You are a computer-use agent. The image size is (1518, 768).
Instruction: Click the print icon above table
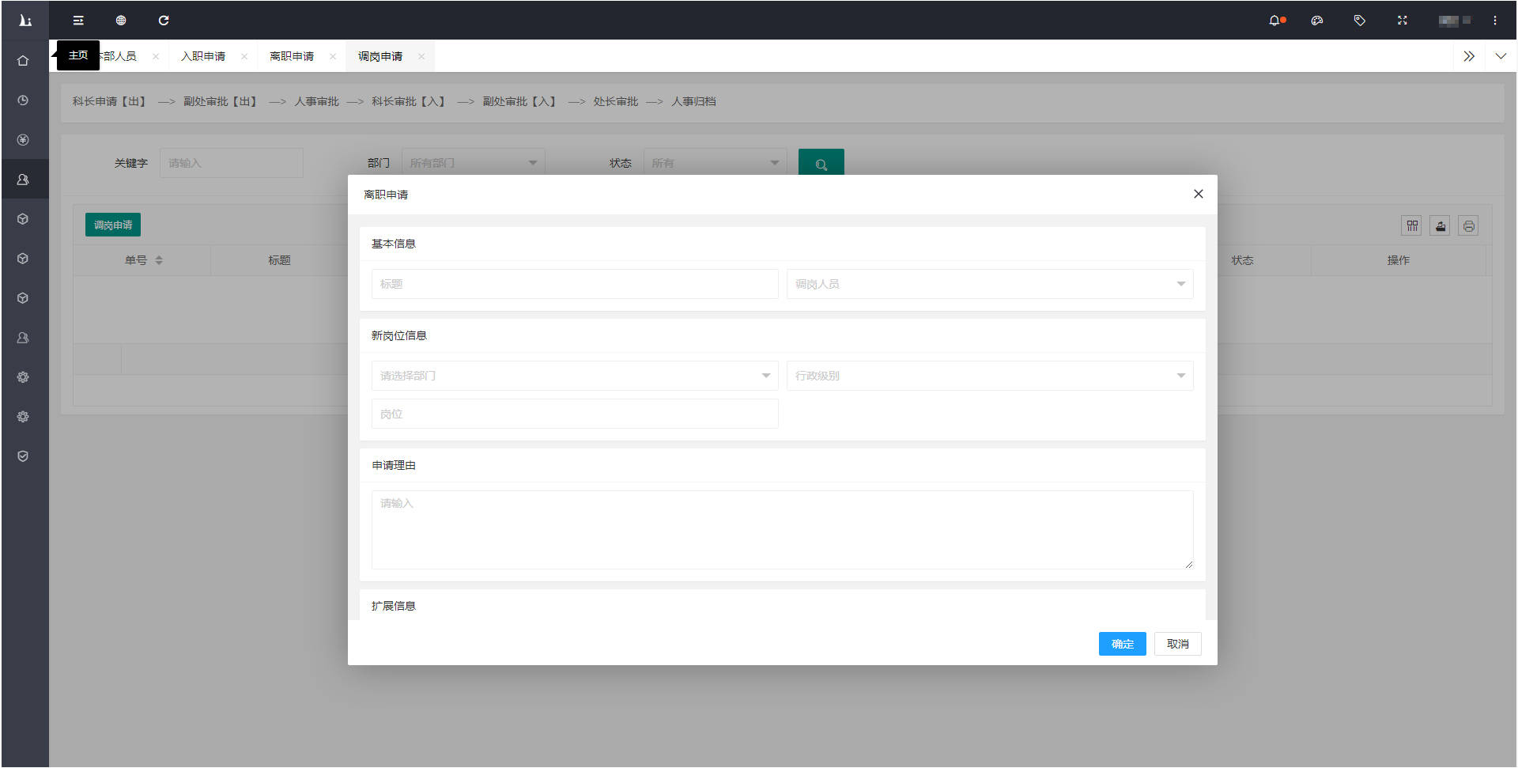(x=1468, y=226)
